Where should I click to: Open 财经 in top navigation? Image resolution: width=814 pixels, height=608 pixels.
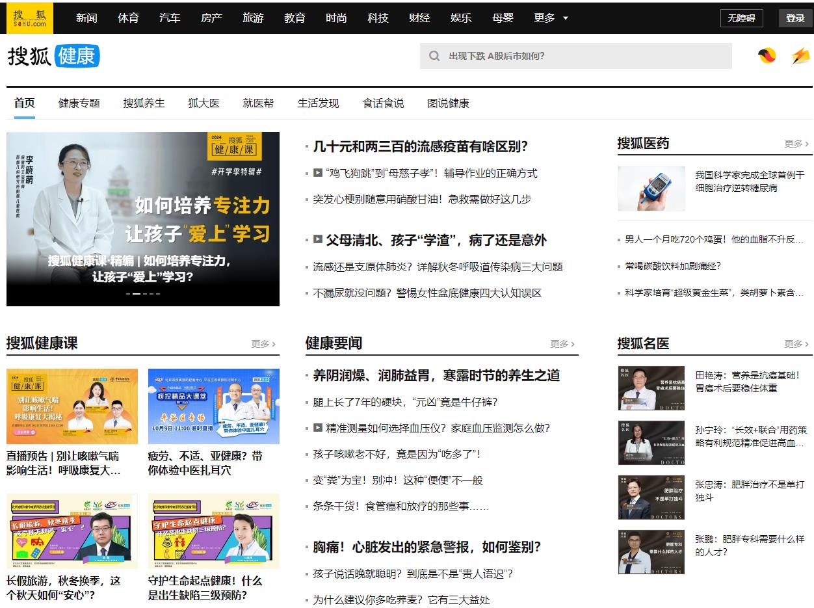419,18
